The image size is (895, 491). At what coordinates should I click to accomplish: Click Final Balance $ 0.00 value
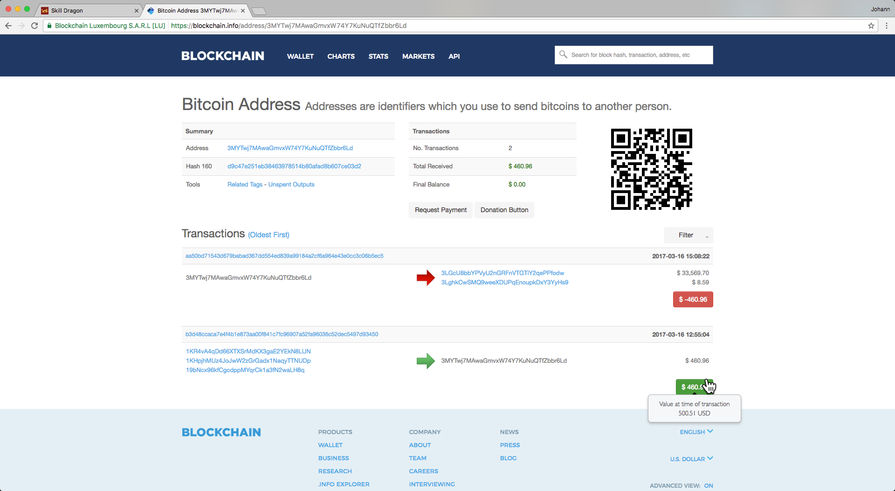[x=517, y=184]
